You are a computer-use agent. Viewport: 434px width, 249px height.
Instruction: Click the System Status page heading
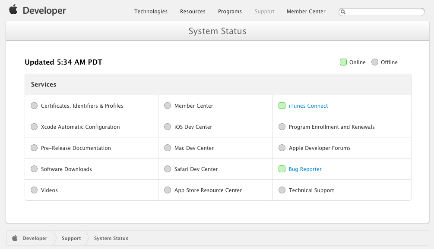click(217, 31)
